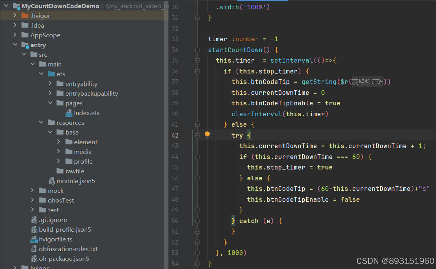Click the hvigorfile.ts file icon
This screenshot has width=436, height=269.
[34, 239]
